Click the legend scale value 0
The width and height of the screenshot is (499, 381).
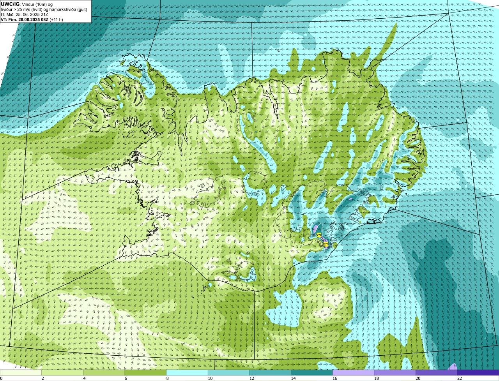click(x=2, y=378)
